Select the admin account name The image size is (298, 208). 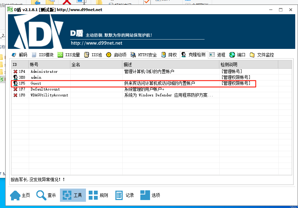coord(36,77)
